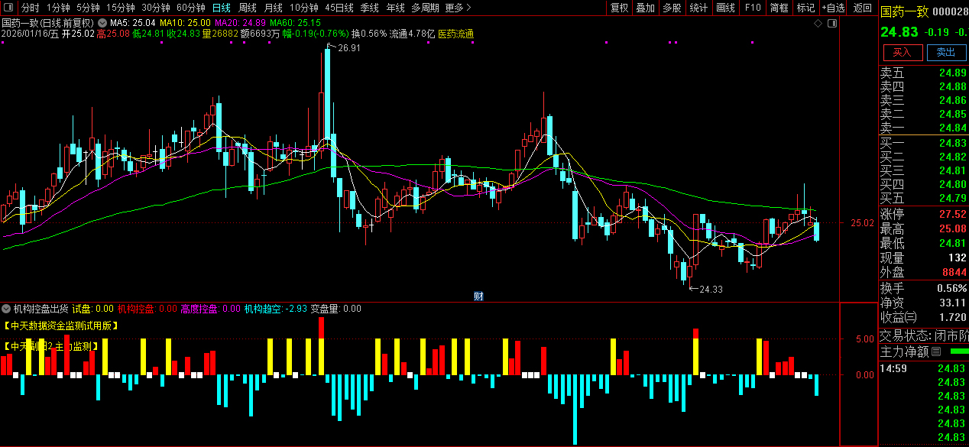Click the 卖二 price 24.85 row

pyautogui.click(x=924, y=115)
